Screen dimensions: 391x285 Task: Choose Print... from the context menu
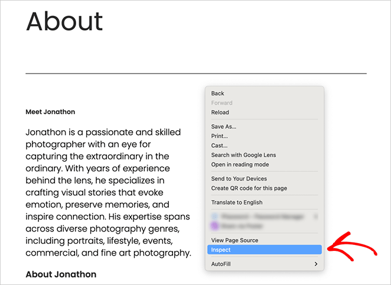tap(220, 136)
